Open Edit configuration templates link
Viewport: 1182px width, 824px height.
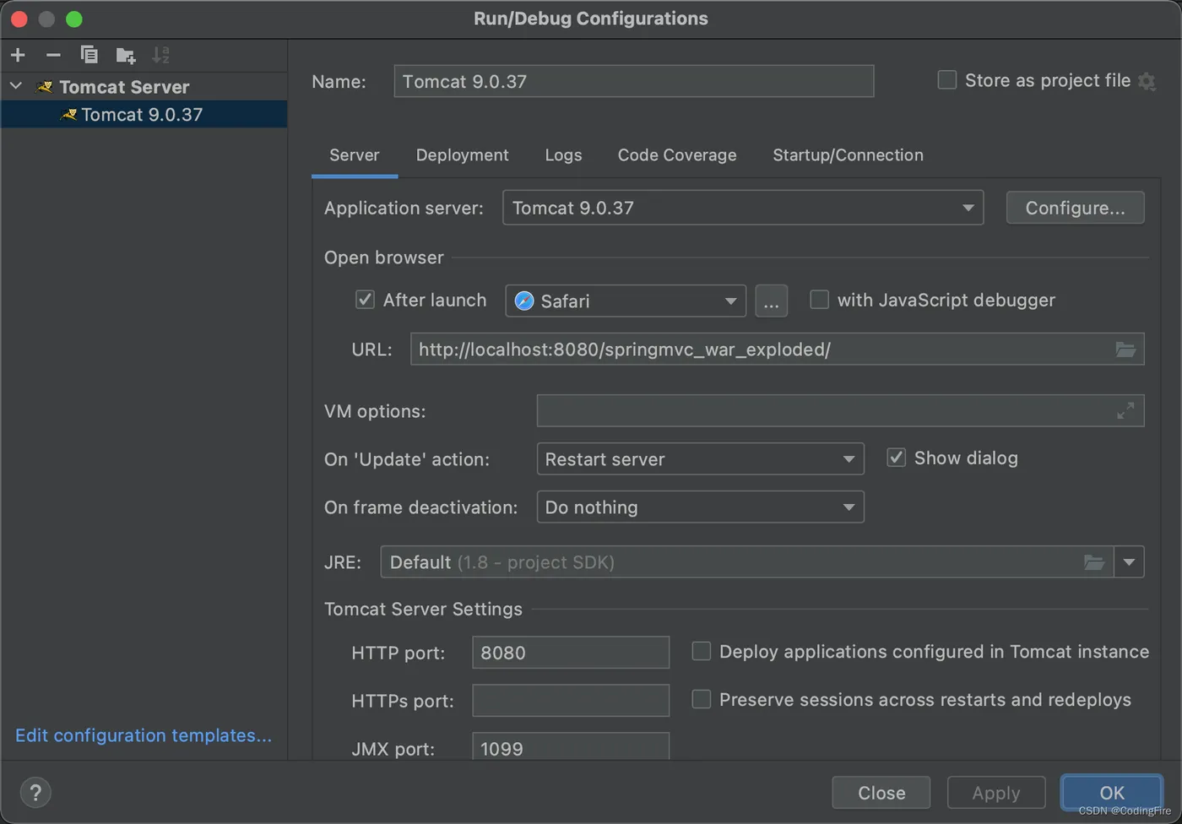pos(144,735)
